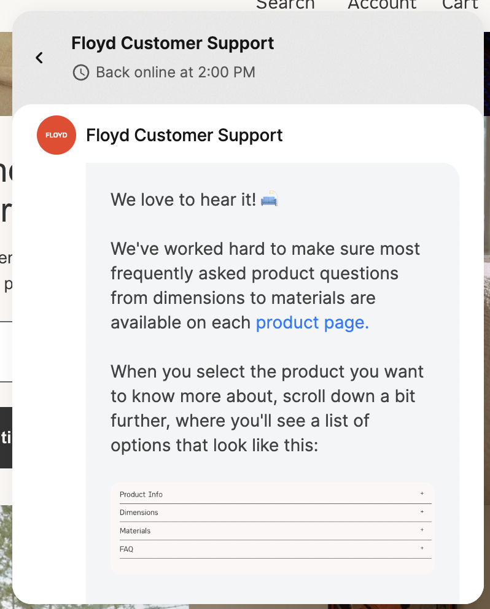490x609 pixels.
Task: Click the bold Floyd Customer Support header title
Action: click(x=173, y=43)
